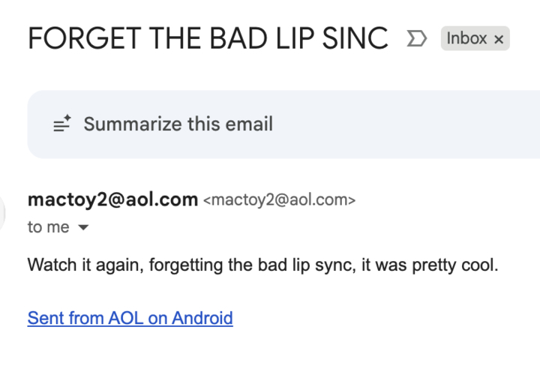Click the sparkle summarize icon
The width and height of the screenshot is (540, 372).
[x=62, y=124]
